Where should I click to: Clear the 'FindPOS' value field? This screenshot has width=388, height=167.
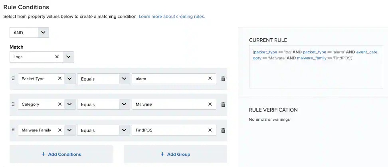(x=210, y=130)
